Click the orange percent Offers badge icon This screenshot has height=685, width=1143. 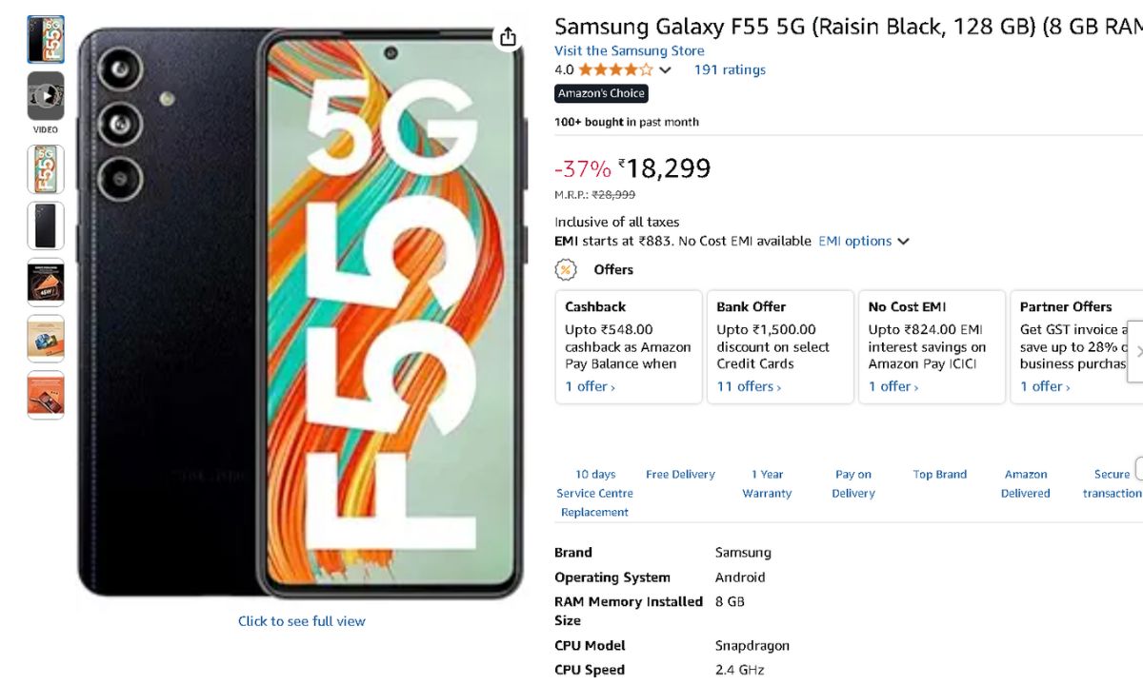[x=566, y=269]
